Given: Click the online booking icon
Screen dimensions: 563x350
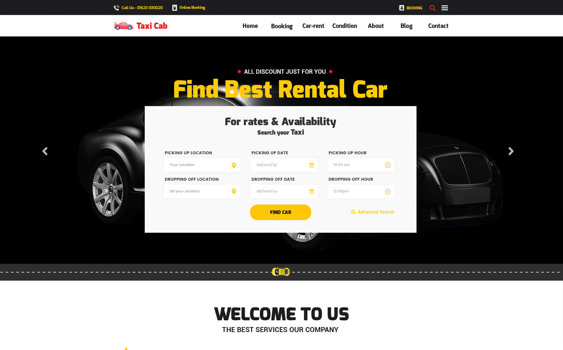Looking at the screenshot, I should pos(174,7).
